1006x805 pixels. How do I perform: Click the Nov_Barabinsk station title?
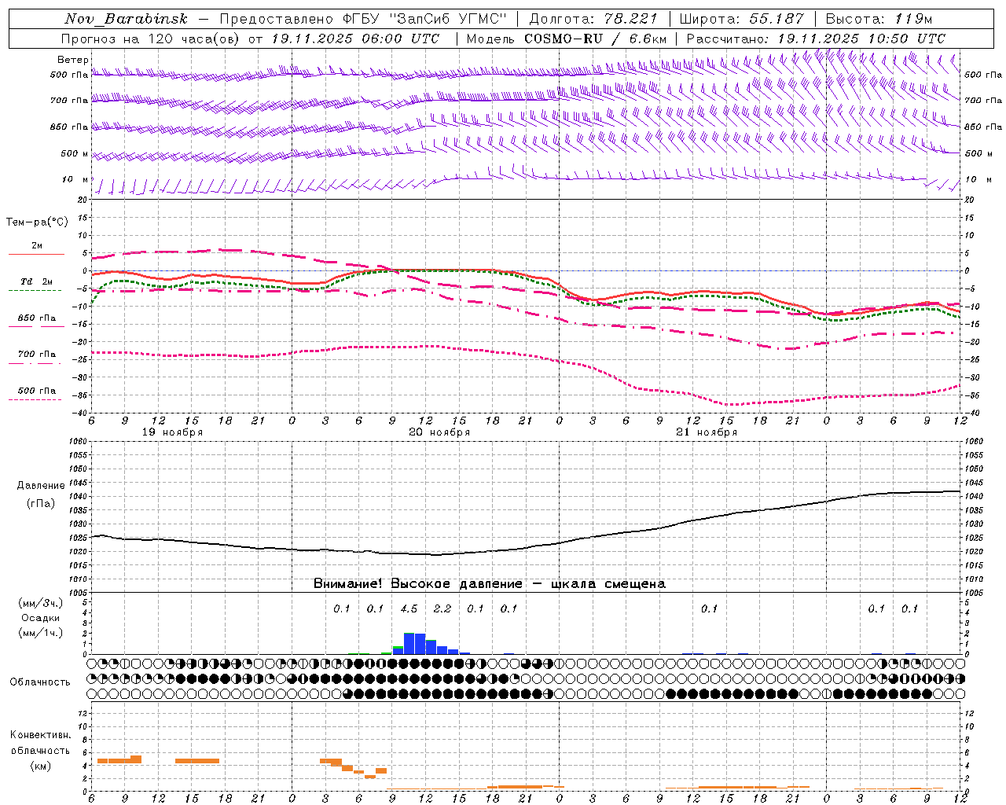126,19
